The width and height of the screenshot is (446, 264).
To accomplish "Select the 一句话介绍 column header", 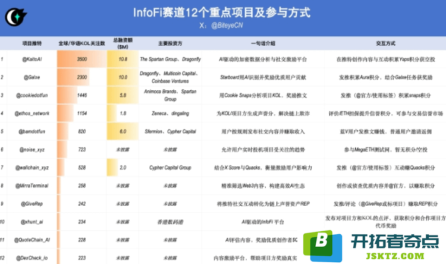I will pyautogui.click(x=263, y=43).
